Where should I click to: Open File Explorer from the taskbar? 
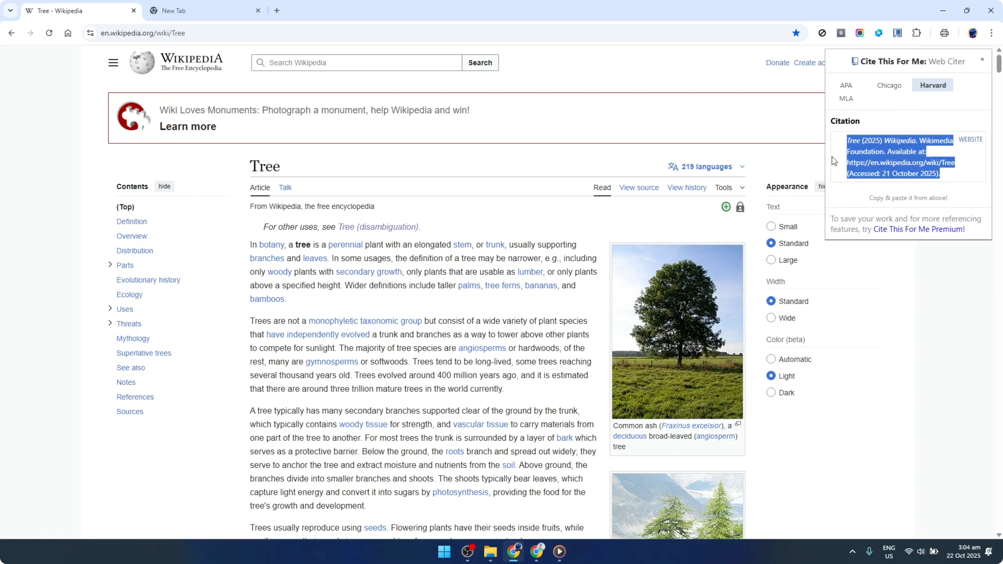point(490,551)
